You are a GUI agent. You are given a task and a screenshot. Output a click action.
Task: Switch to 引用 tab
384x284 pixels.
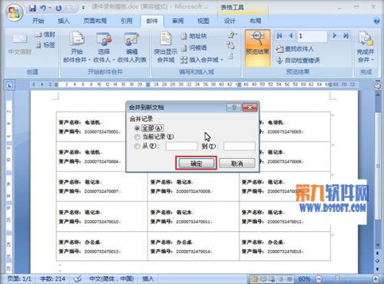point(127,21)
